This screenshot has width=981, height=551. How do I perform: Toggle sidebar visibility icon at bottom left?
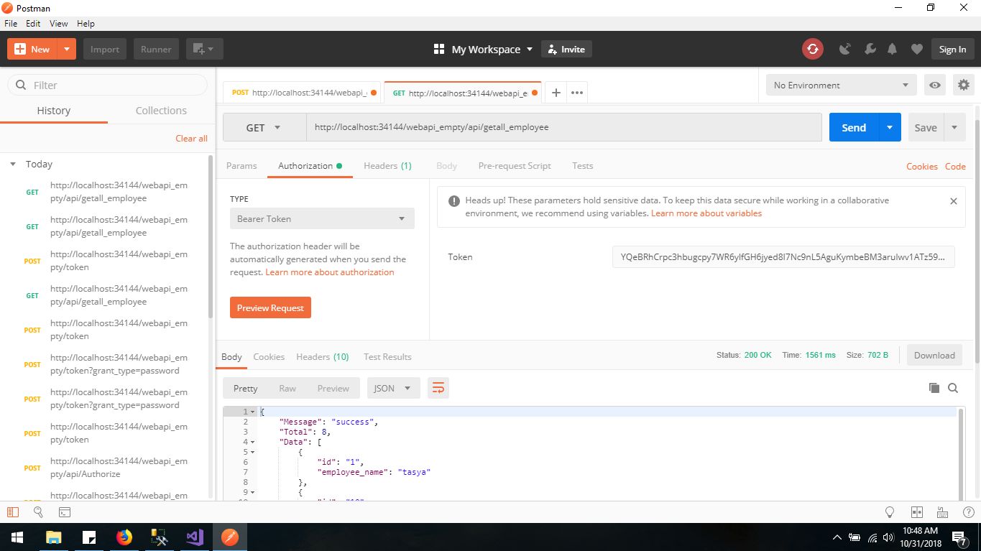(x=12, y=512)
